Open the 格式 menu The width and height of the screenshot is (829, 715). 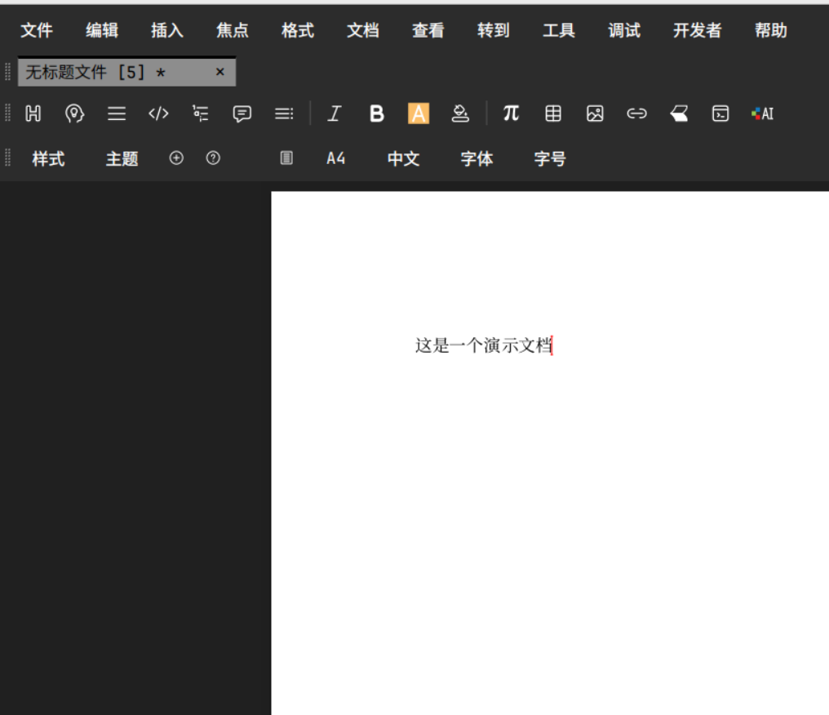(298, 31)
